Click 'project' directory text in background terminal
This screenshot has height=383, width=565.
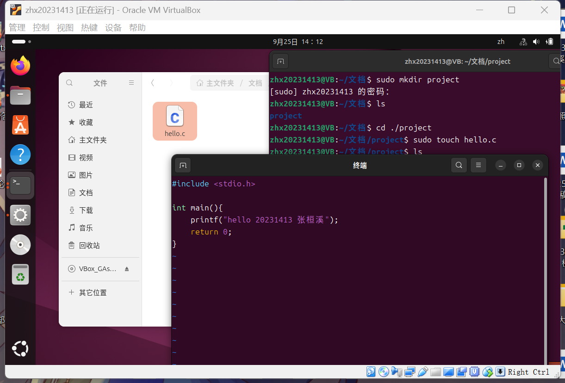coord(286,116)
